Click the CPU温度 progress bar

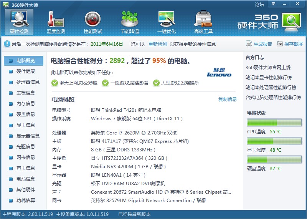tap(274, 123)
